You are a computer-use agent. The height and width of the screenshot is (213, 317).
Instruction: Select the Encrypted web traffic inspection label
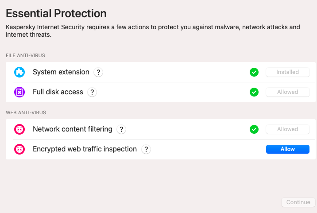(85, 149)
